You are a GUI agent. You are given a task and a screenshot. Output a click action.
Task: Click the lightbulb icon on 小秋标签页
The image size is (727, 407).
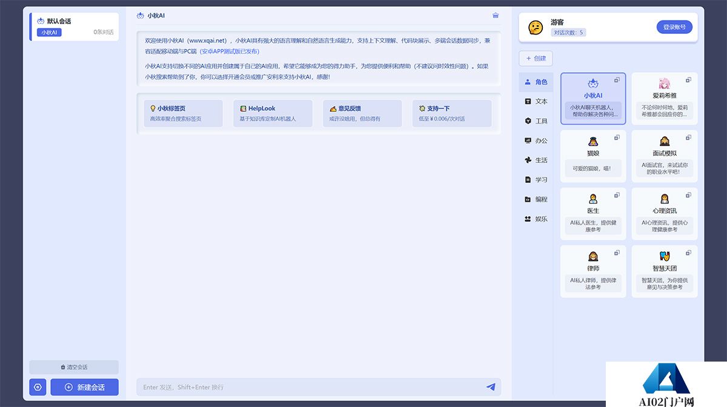[x=153, y=109]
